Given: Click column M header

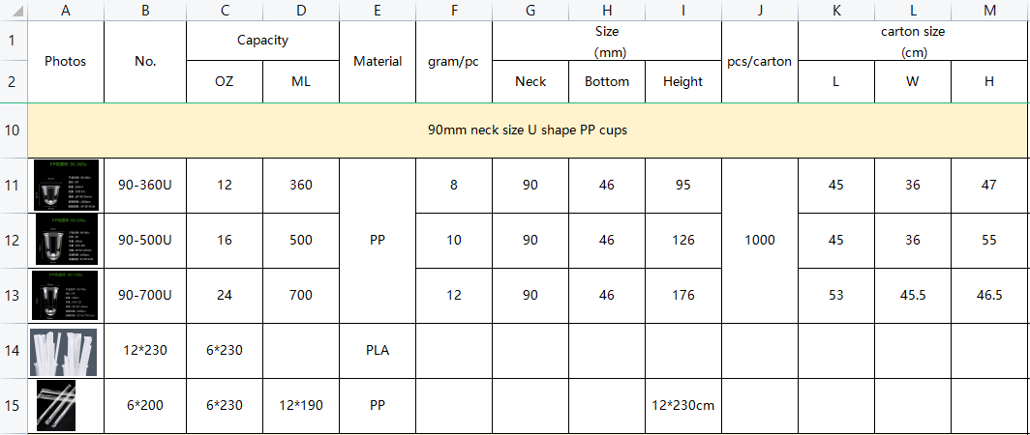Looking at the screenshot, I should 989,10.
